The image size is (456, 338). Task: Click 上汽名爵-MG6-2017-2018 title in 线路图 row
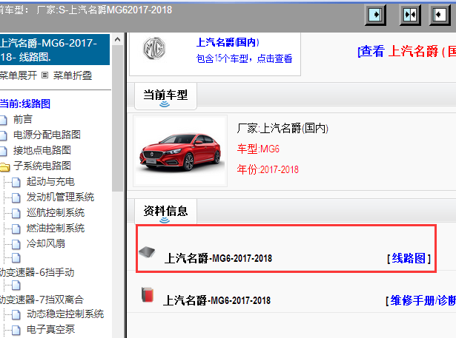(x=218, y=258)
